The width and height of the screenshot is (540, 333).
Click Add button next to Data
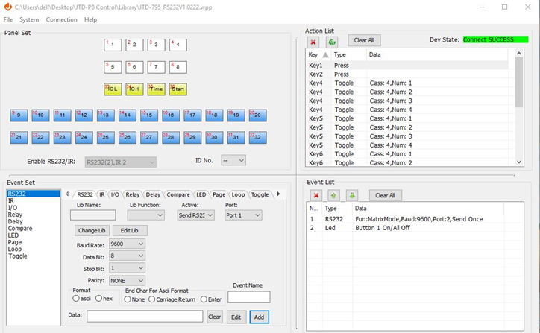pyautogui.click(x=259, y=317)
